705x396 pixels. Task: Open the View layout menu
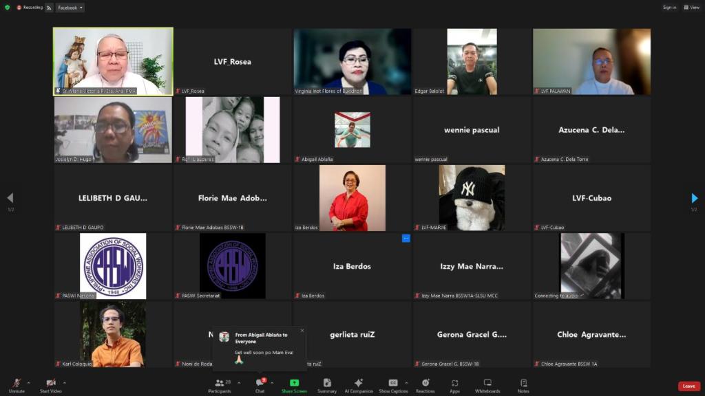tap(691, 8)
